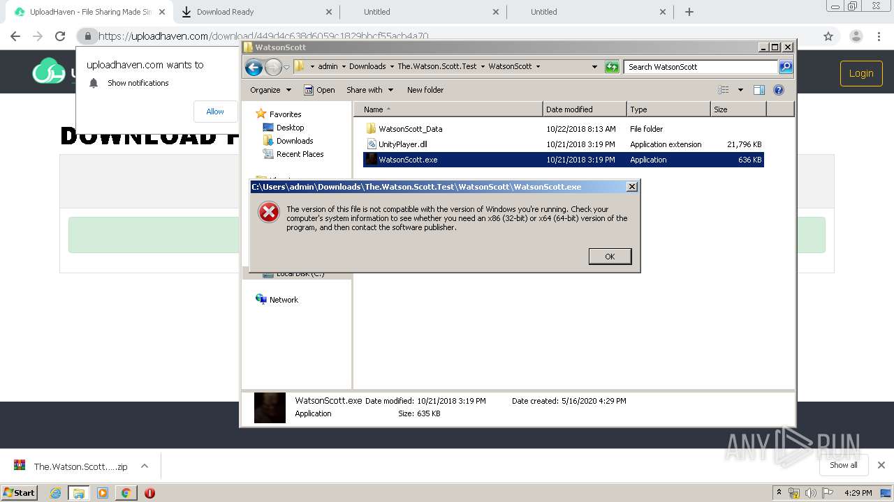Open Explorer Help icon
The image size is (894, 502).
(x=779, y=90)
